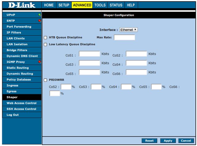Screen dimensions: 197x146
Task: Open Egress page in sidebar
Action: (x=22, y=91)
